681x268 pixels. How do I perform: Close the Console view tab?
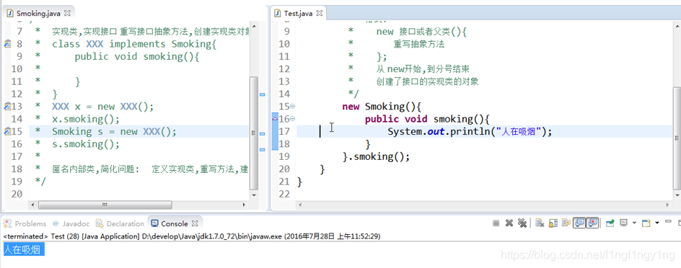(195, 224)
